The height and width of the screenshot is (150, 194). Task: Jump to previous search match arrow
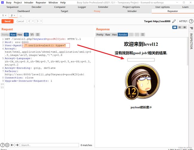(12, 145)
